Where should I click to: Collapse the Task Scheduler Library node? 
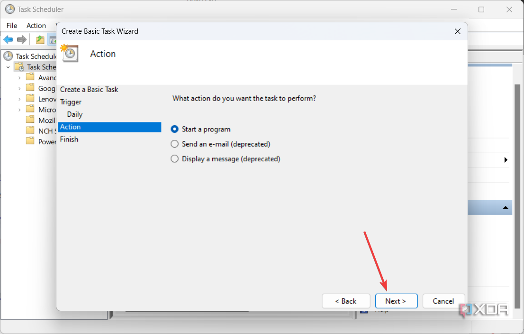click(x=8, y=67)
